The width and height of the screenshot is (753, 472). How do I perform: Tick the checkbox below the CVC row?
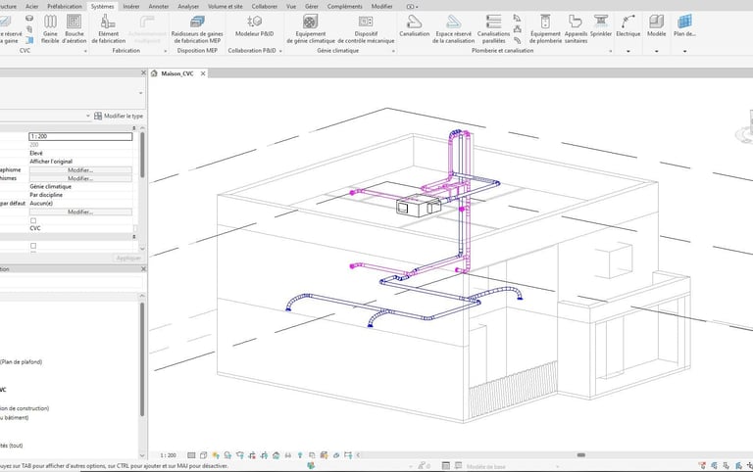(33, 246)
